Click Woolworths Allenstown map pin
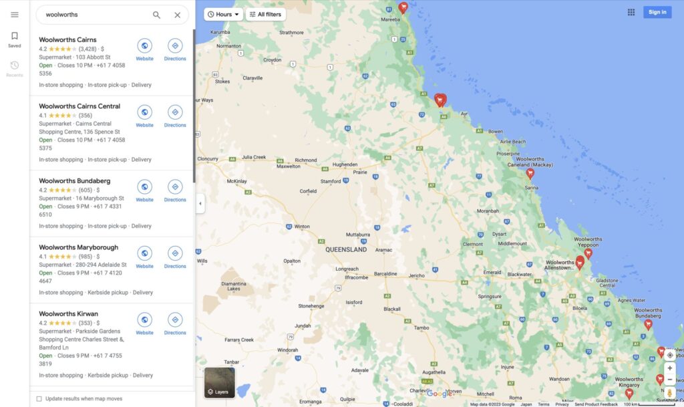The height and width of the screenshot is (407, 684). 580,263
